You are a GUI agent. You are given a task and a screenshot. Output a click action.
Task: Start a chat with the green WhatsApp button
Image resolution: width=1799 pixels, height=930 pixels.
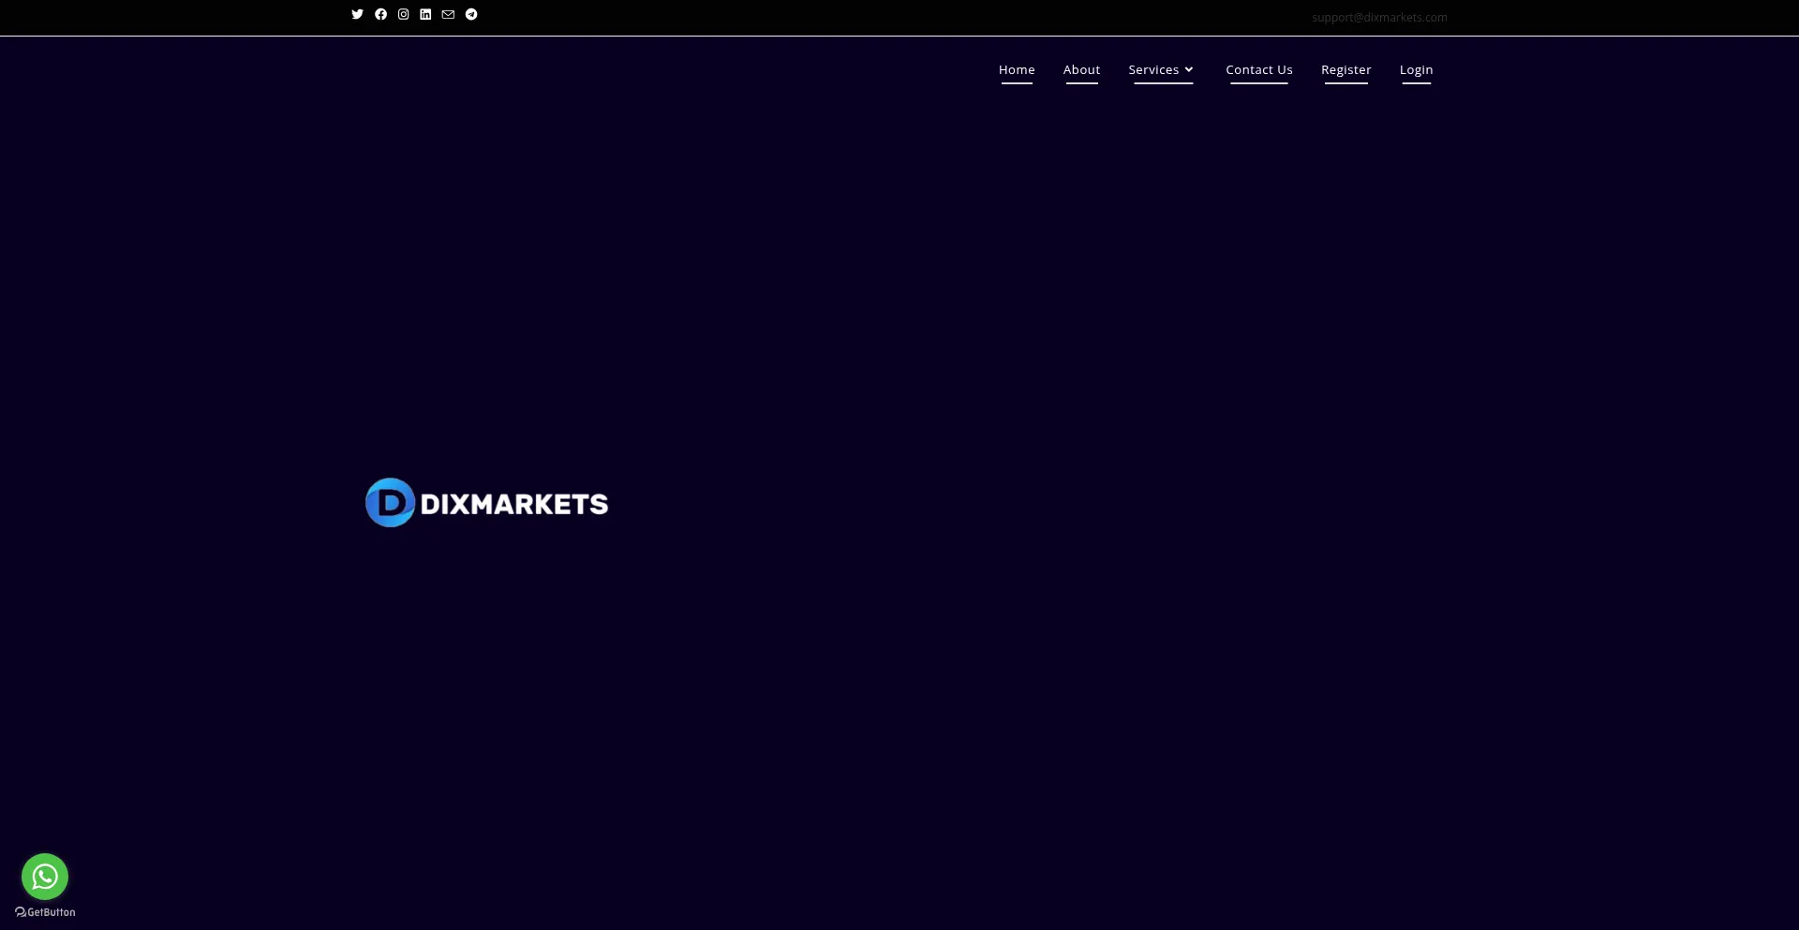point(45,877)
